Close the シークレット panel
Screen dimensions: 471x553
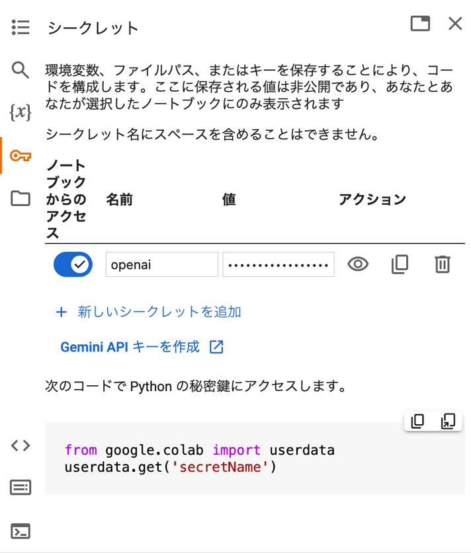[x=455, y=24]
